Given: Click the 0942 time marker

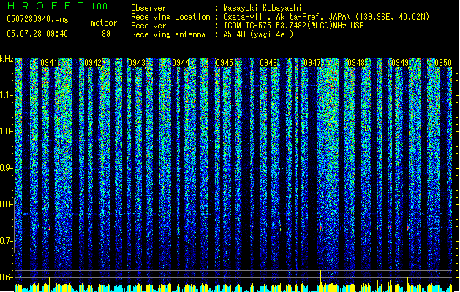Looking at the screenshot, I should pyautogui.click(x=93, y=63).
